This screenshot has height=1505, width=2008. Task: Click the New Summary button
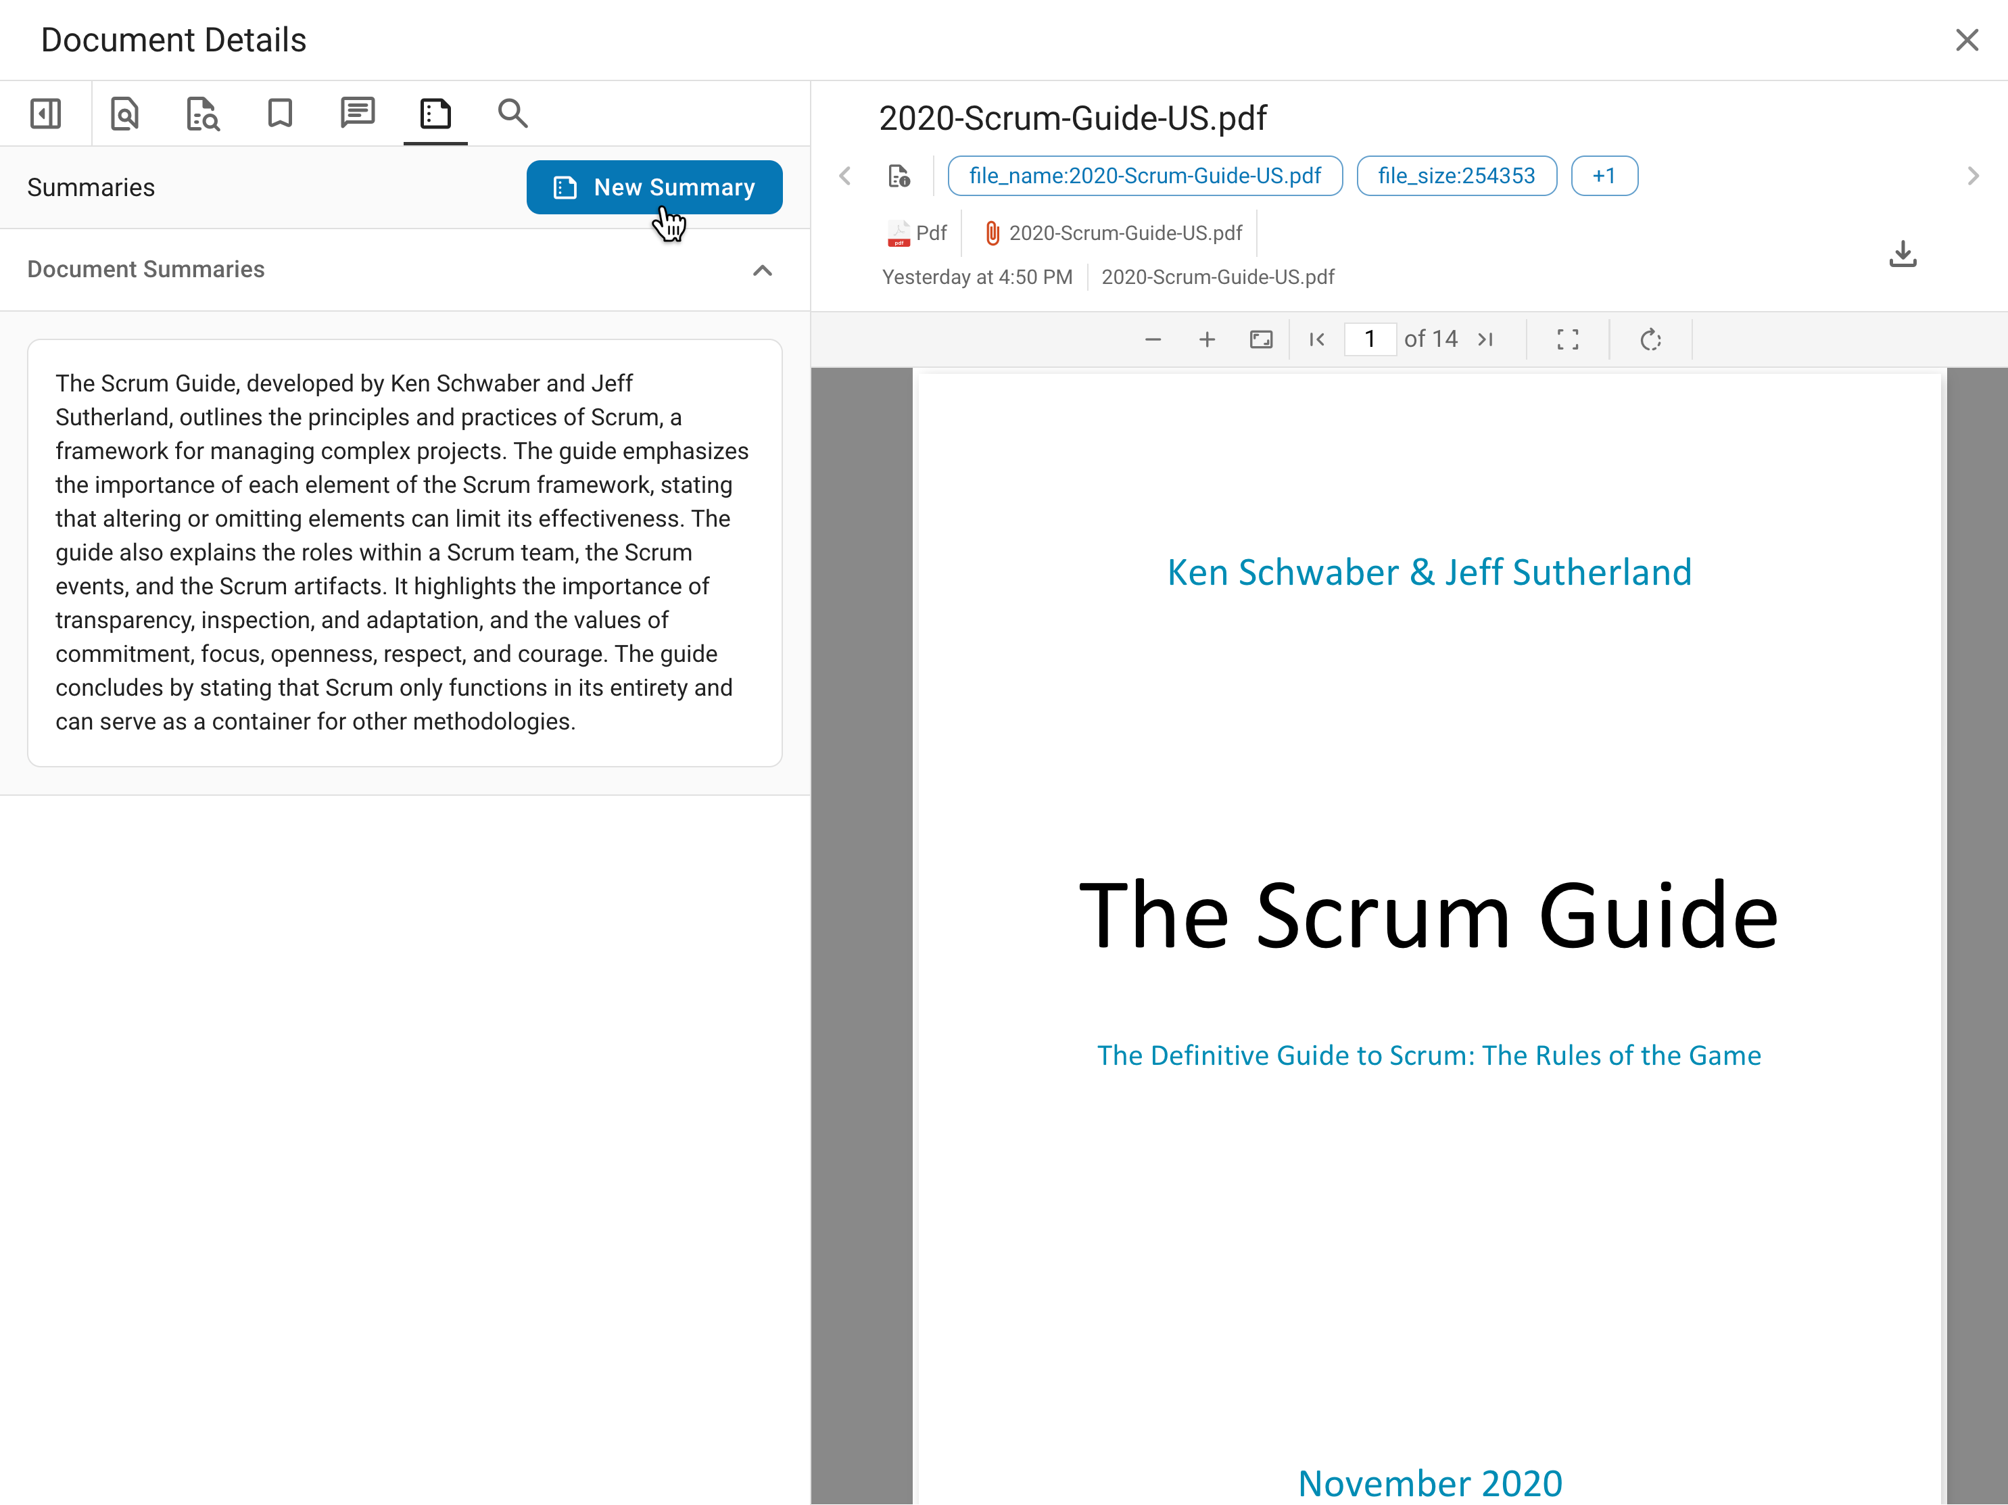(654, 187)
